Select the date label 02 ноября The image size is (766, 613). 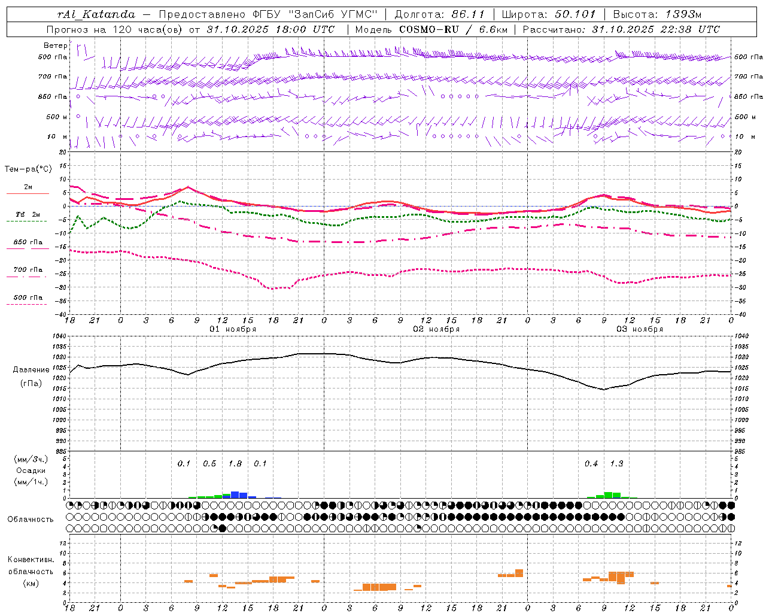(436, 329)
